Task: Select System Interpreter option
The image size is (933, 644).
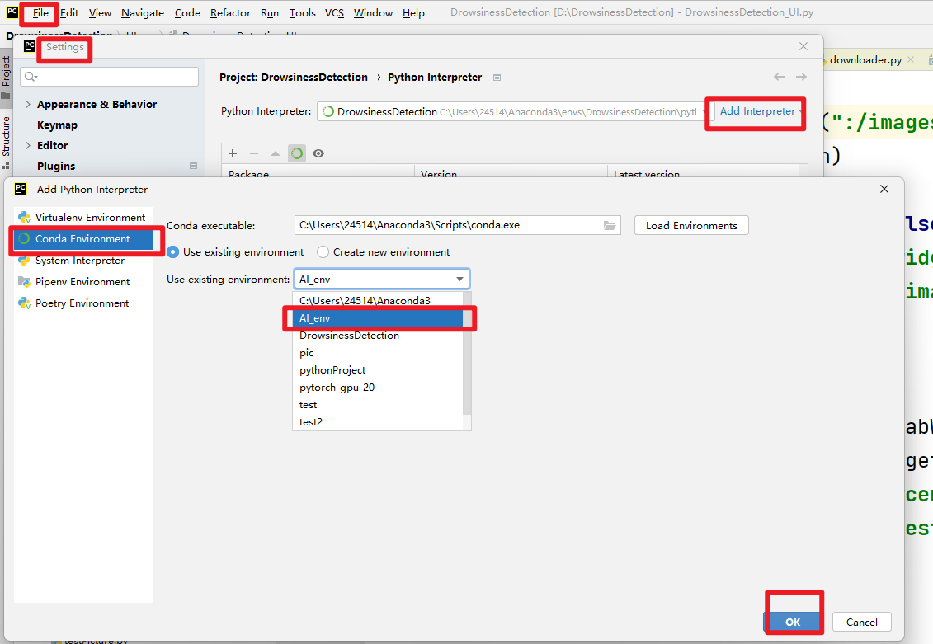Action: tap(83, 261)
